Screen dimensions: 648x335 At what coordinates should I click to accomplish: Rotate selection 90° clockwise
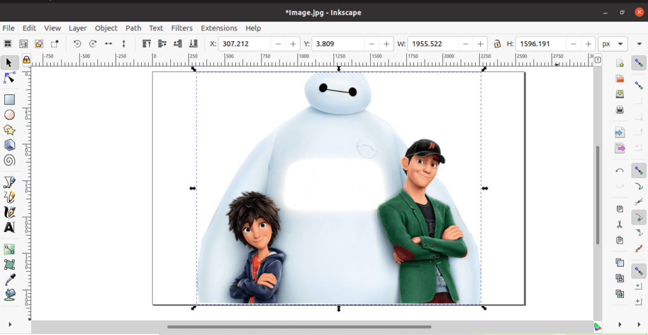point(93,44)
